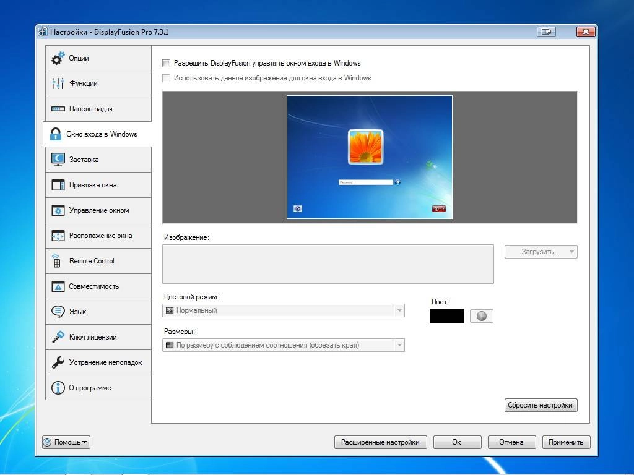Open the Привязка окна tab
The width and height of the screenshot is (634, 475).
(x=98, y=185)
